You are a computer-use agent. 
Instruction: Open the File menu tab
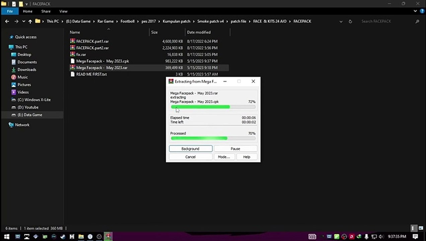click(x=10, y=11)
